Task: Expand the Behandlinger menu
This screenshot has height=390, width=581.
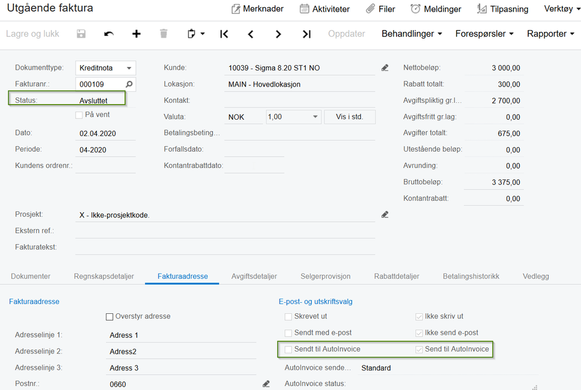Action: (x=412, y=34)
